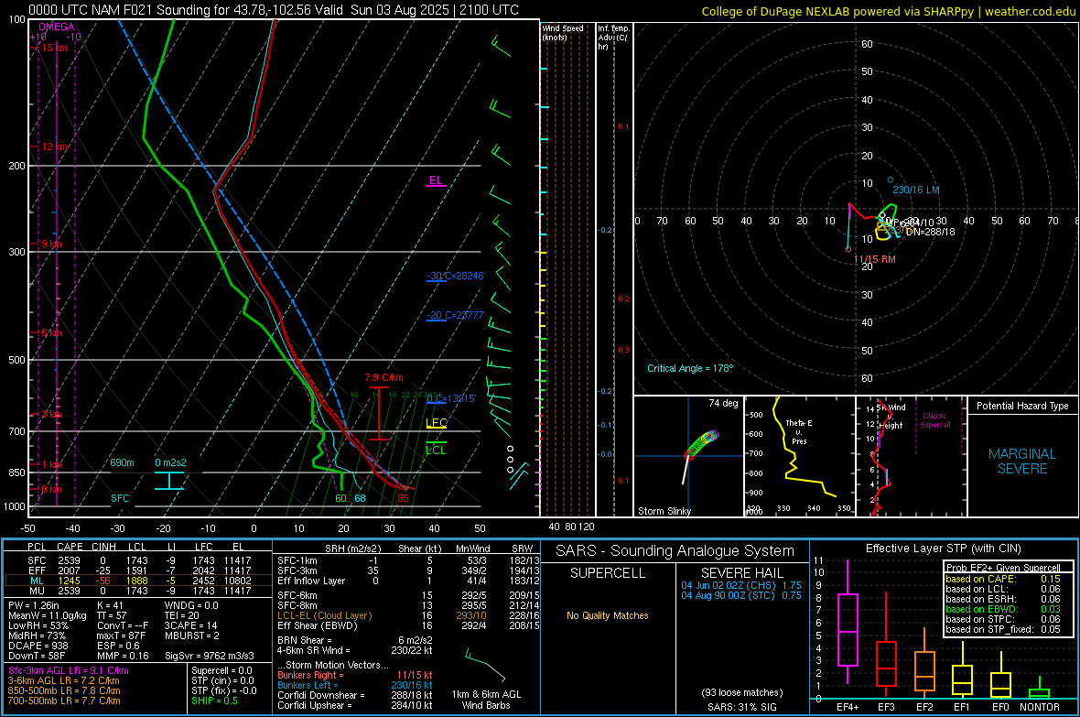Image resolution: width=1080 pixels, height=717 pixels.
Task: Click the SARS 'SUPERCELL' column header
Action: coord(608,573)
